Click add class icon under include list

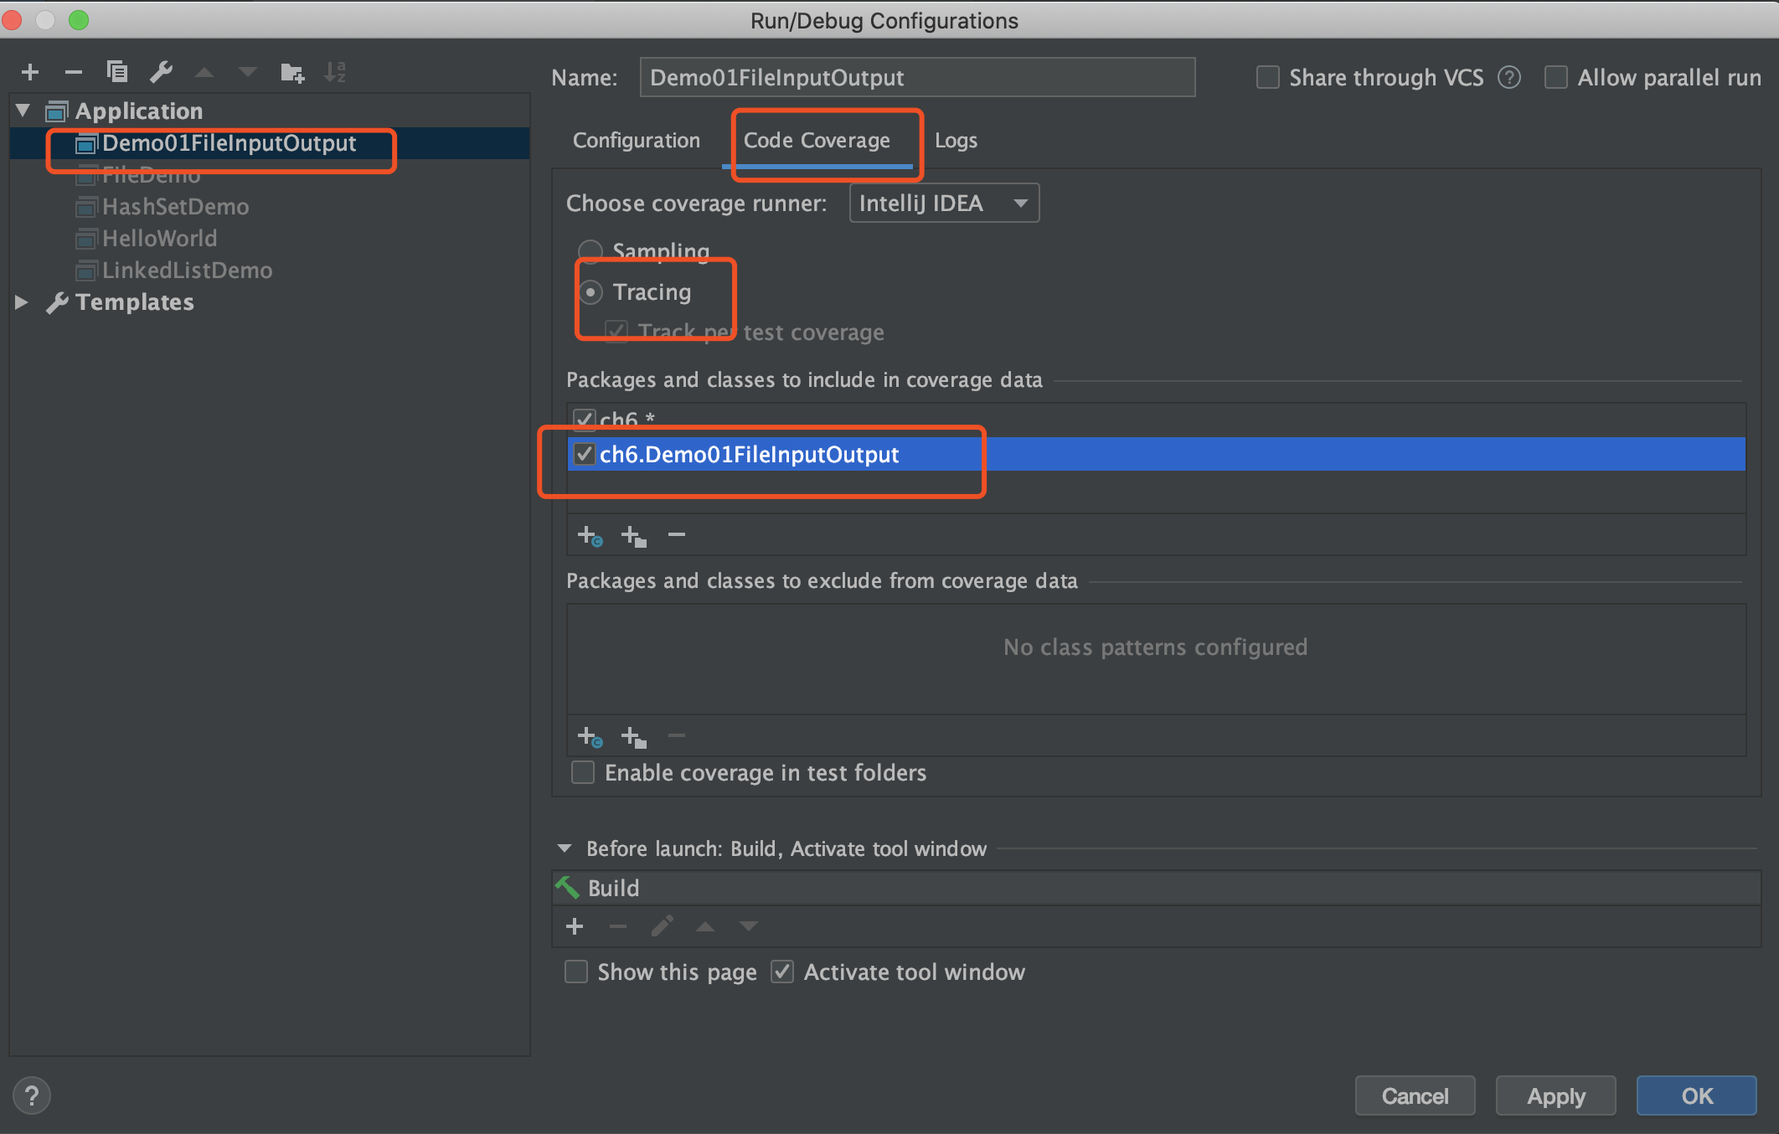pyautogui.click(x=590, y=535)
